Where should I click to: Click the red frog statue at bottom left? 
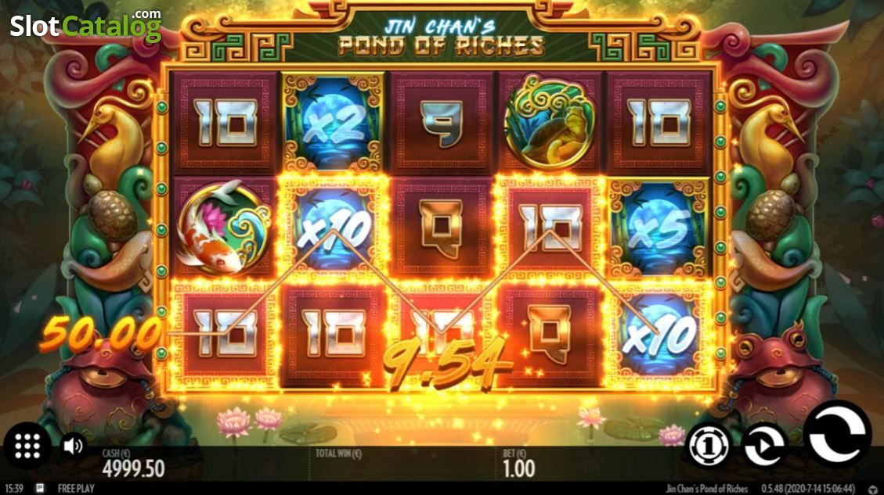coord(104,387)
